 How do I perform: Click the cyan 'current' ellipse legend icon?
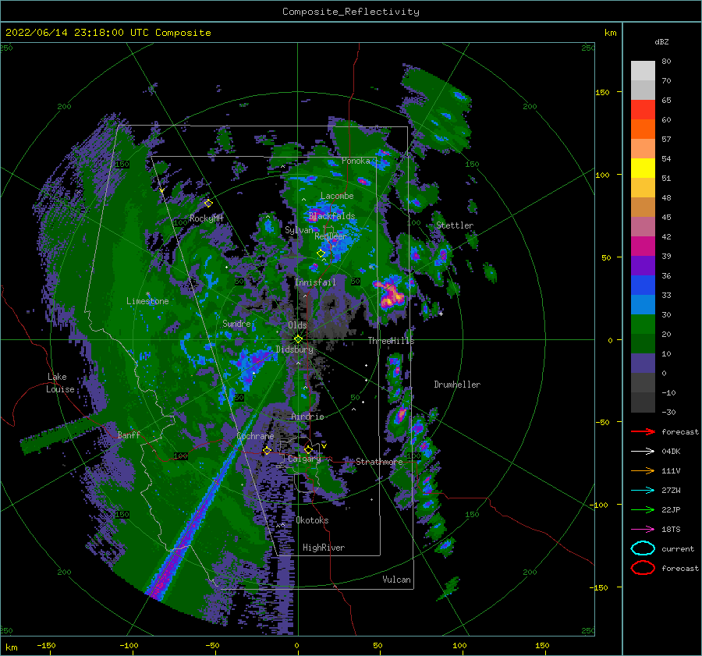[643, 548]
